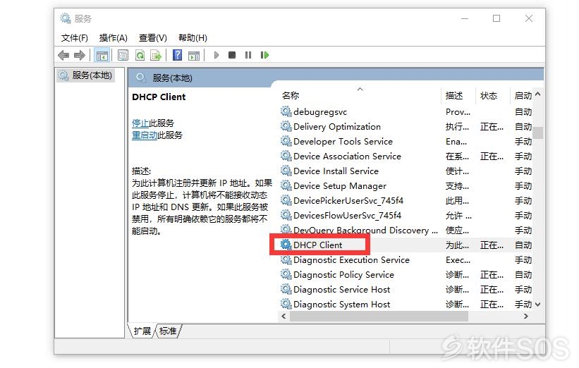The height and width of the screenshot is (368, 579).
Task: Click the Back arrow in toolbar
Action: coord(63,56)
